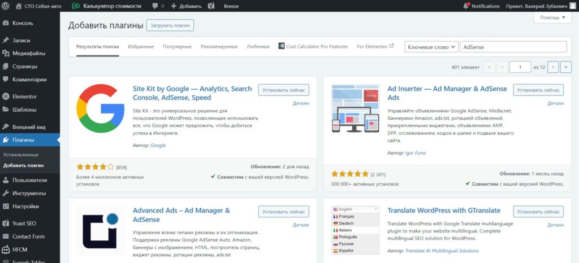The image size is (579, 263).
Task: Open Добавить плагин submenu item
Action: tap(23, 165)
